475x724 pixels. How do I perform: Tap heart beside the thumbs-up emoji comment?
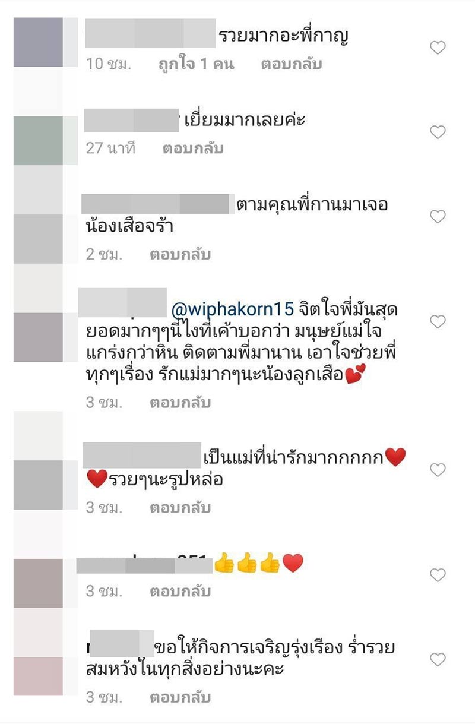tap(438, 574)
